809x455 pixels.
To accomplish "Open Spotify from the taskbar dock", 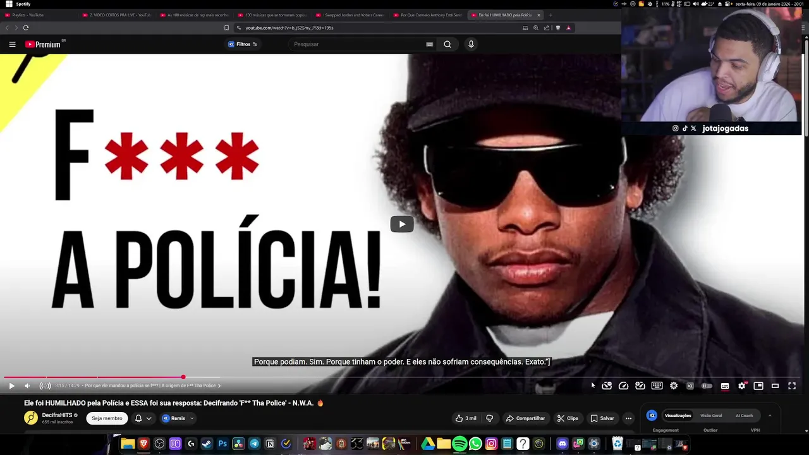I will coord(459,444).
